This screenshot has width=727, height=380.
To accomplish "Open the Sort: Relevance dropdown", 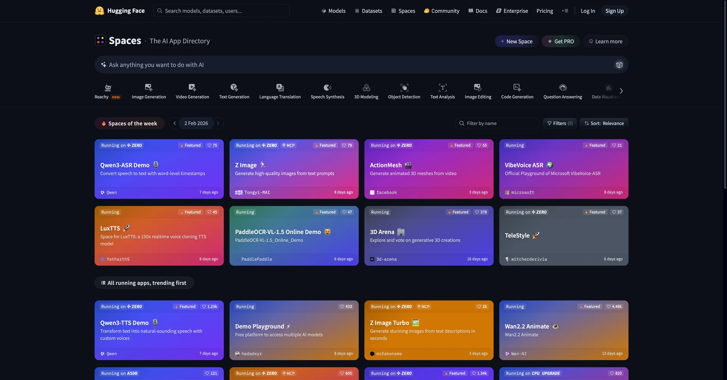I will click(x=604, y=123).
